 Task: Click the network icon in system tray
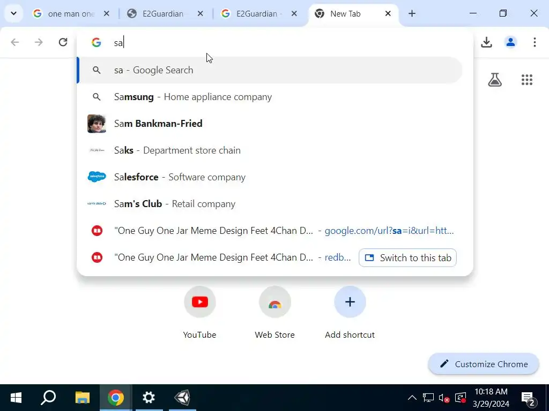(428, 398)
